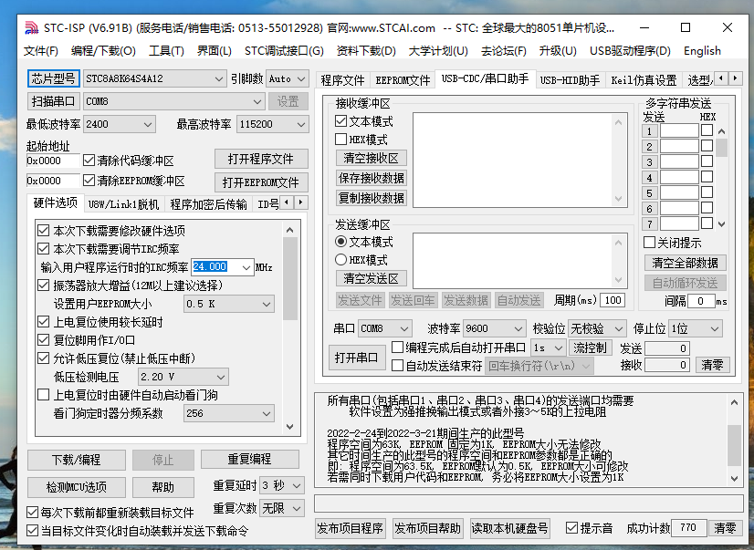Click left arrow of hardware options tab strip
Image resolution: width=754 pixels, height=550 pixels.
coord(287,202)
